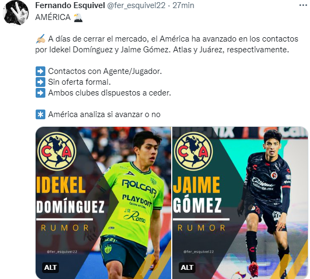Click the line América analiza si avanzar
This screenshot has height=279, width=310.
pyautogui.click(x=104, y=114)
